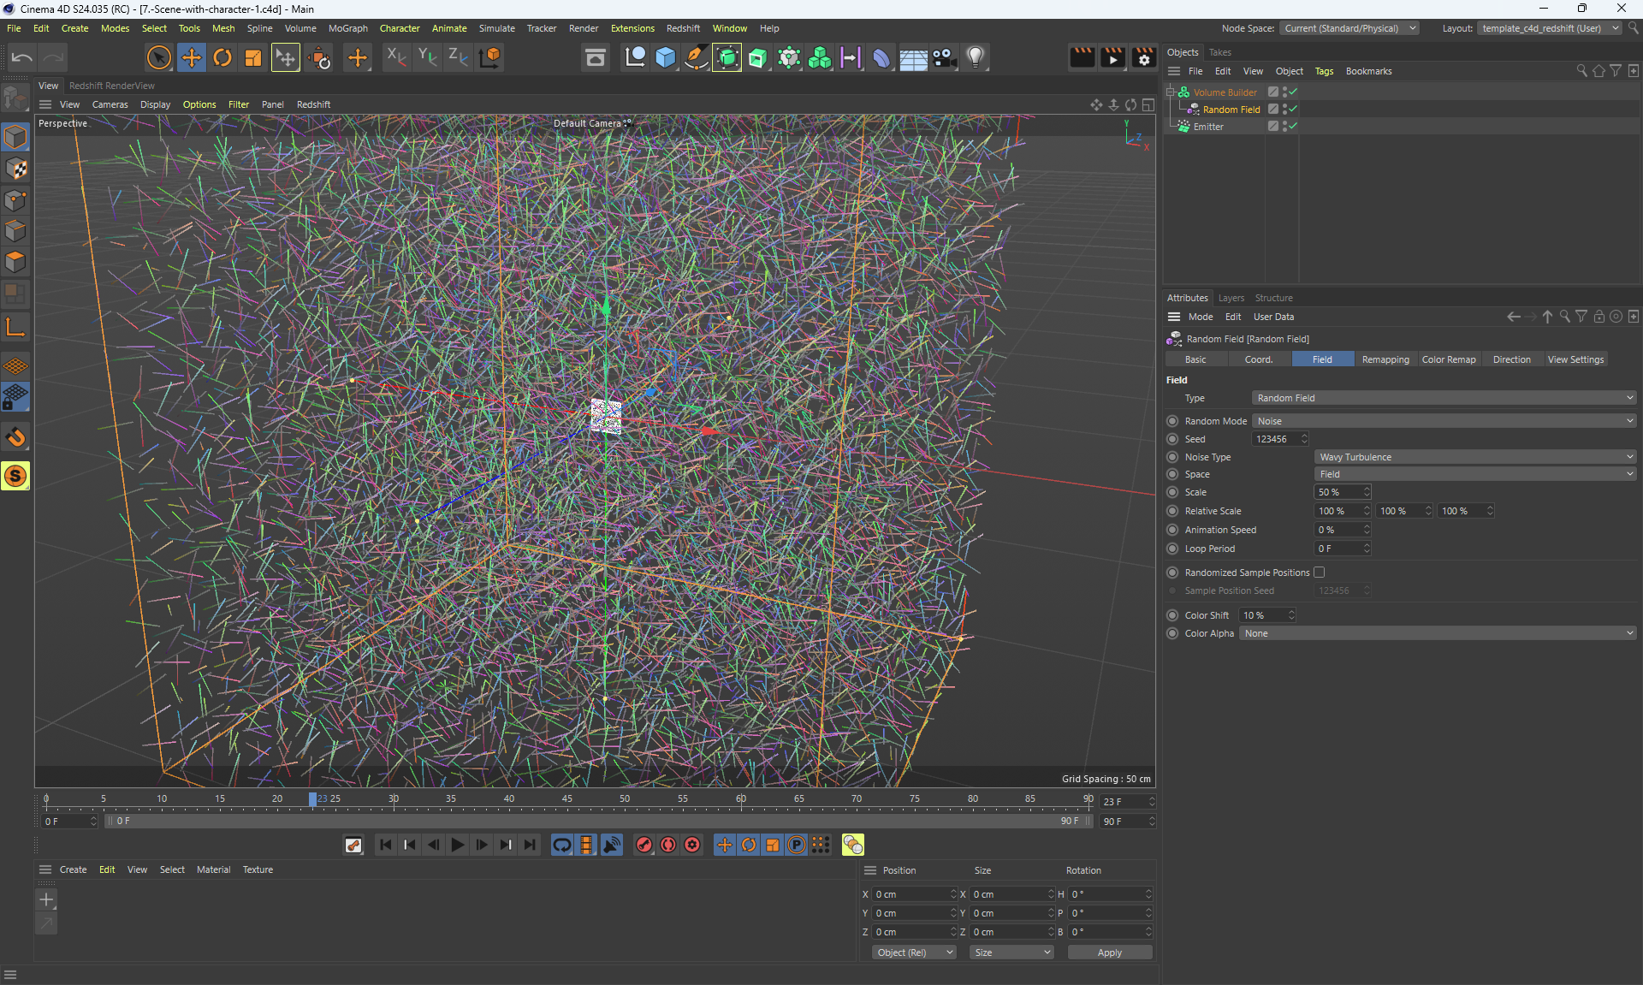This screenshot has height=985, width=1643.
Task: Add a Cube primitive object
Action: (x=666, y=57)
